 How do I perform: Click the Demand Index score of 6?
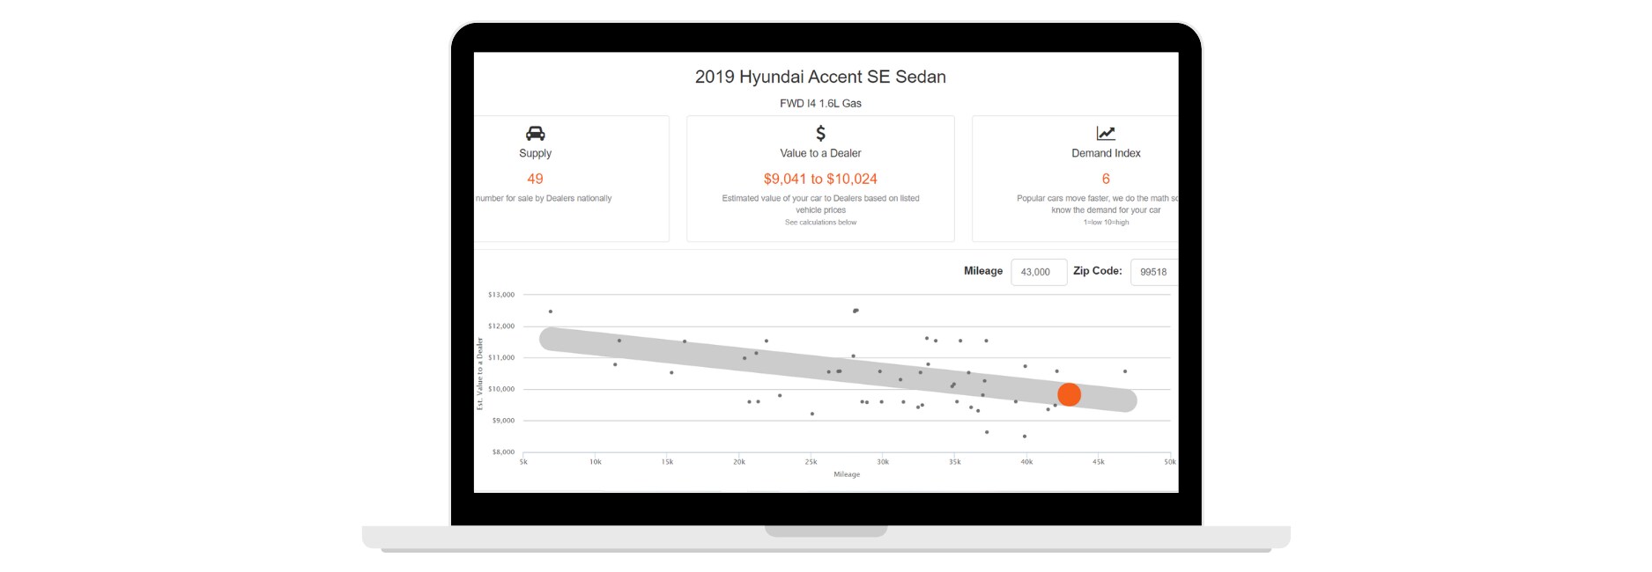click(x=1106, y=179)
